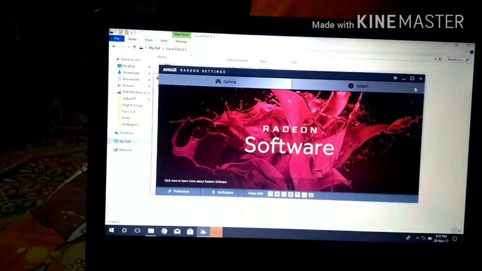The height and width of the screenshot is (271, 482).
Task: Switch to the Home ribbon tab
Action: (x=132, y=39)
